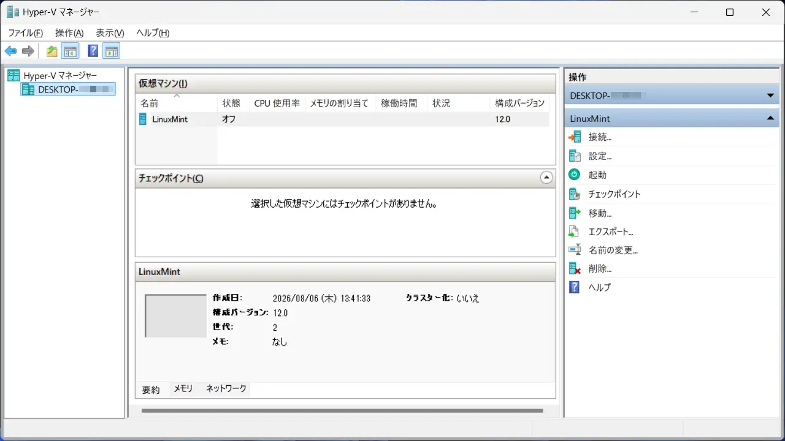Open the ヘルプ(H) menu
785x441 pixels.
(153, 33)
